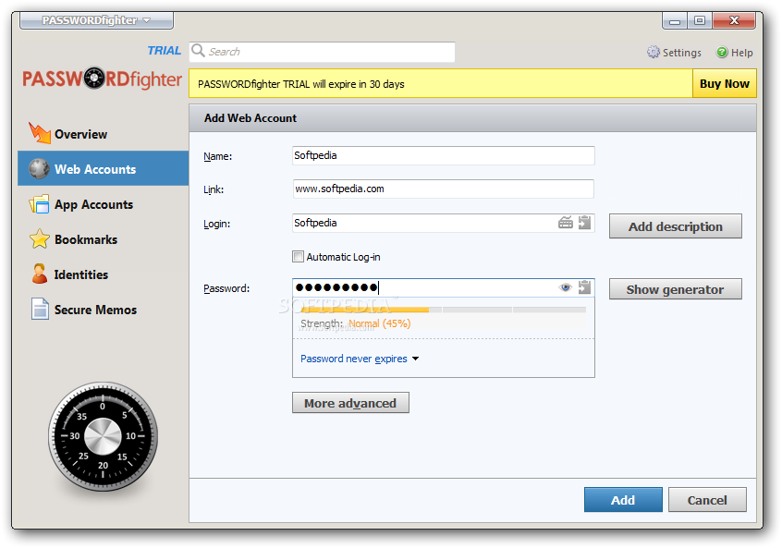Toggle password visibility eye icon
Screen dimensions: 782x548
tap(565, 287)
